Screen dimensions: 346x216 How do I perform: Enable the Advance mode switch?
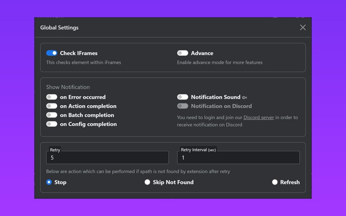tap(182, 53)
